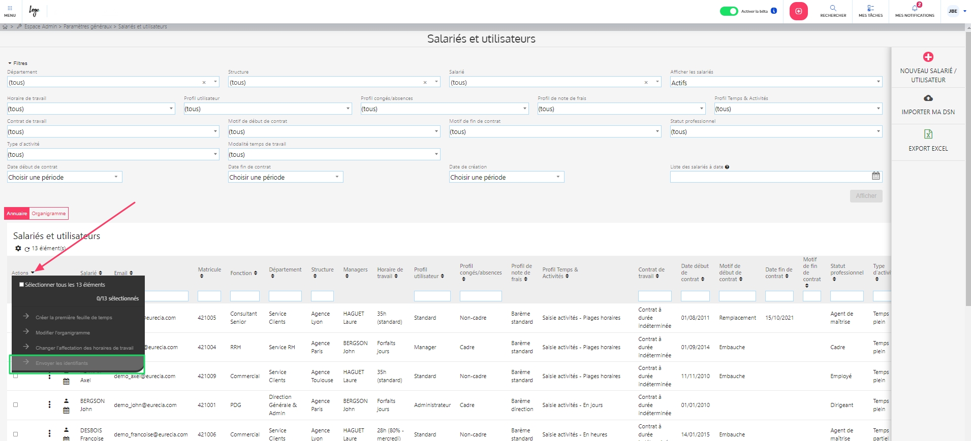
Task: Open table settings gear icon
Action: pyautogui.click(x=18, y=249)
